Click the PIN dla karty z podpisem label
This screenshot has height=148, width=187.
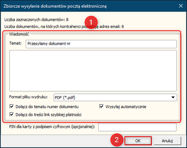52,127
